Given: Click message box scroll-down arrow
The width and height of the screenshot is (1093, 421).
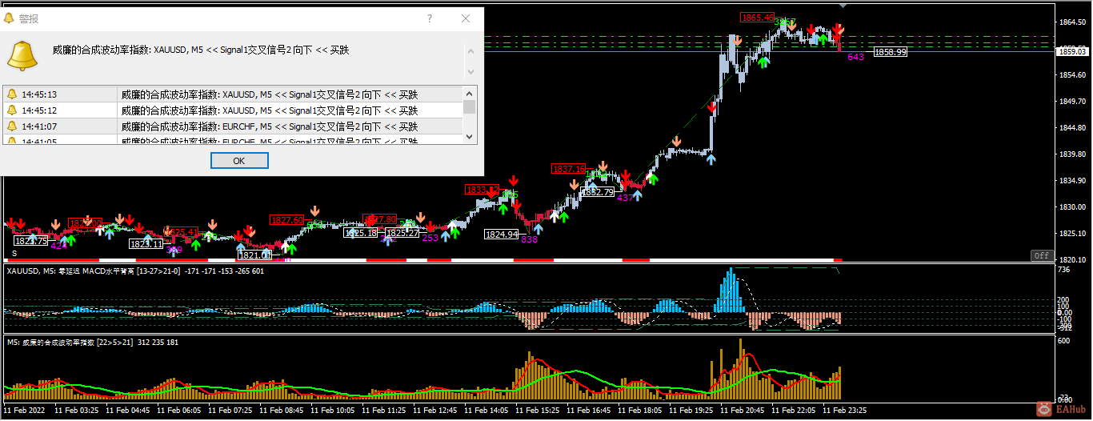Looking at the screenshot, I should click(x=470, y=72).
